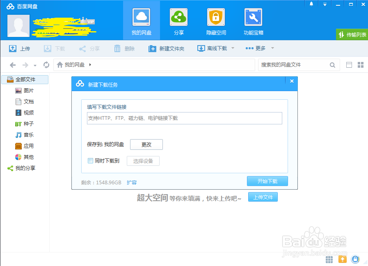Go back with the left arrow
The image size is (368, 266).
click(13, 65)
